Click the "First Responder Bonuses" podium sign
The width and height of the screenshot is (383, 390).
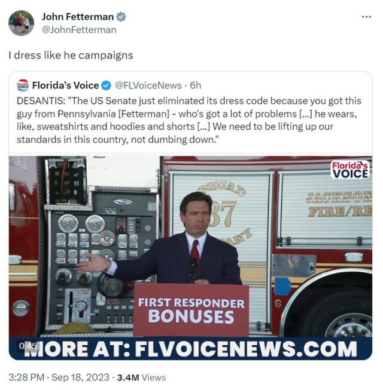[191, 311]
